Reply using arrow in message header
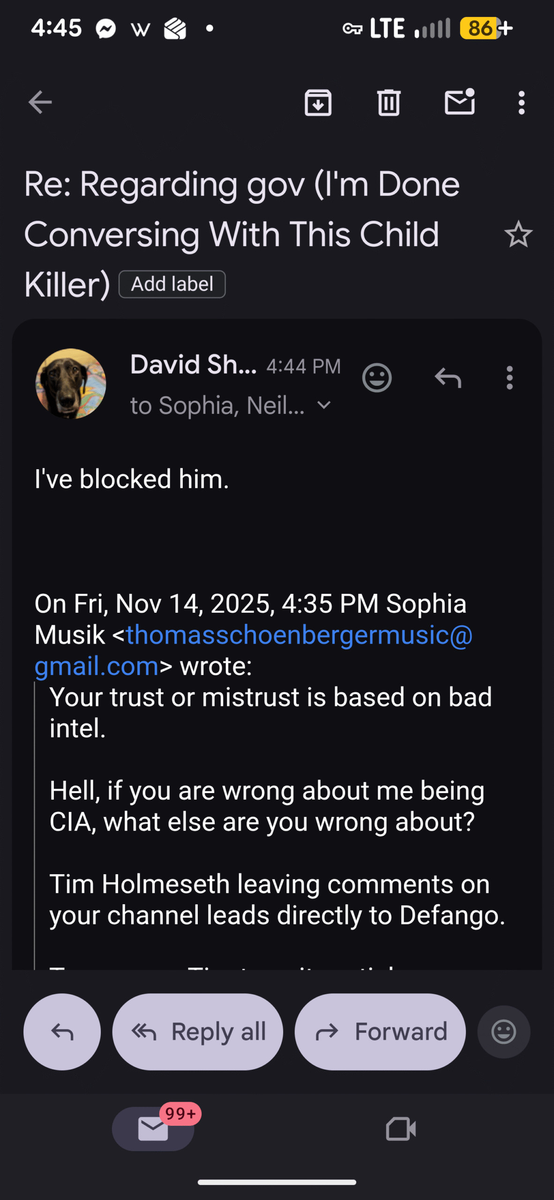Screen dimensions: 554x1200 click(448, 378)
